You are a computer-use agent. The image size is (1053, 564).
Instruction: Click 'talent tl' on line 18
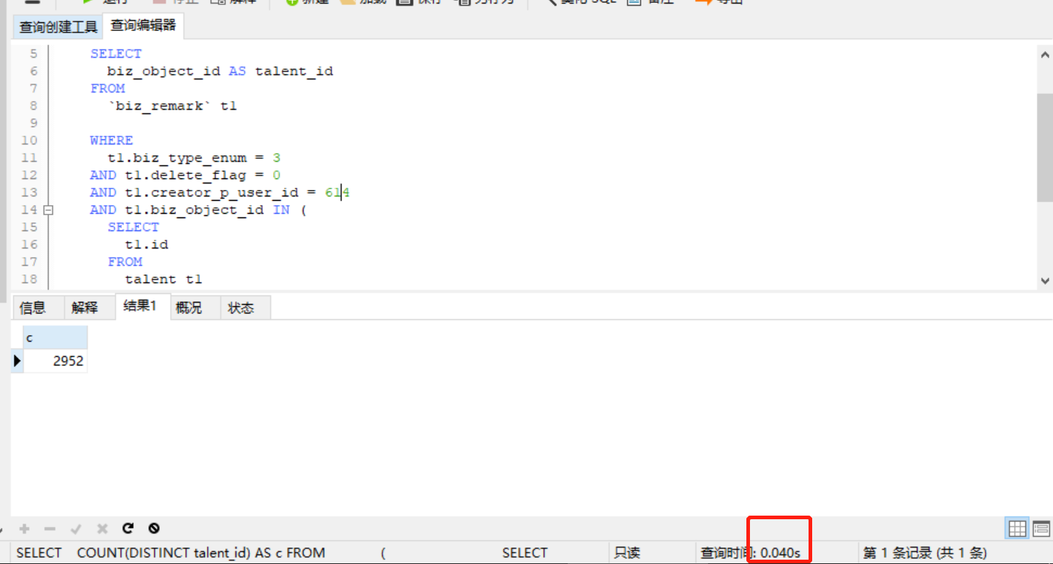(163, 279)
